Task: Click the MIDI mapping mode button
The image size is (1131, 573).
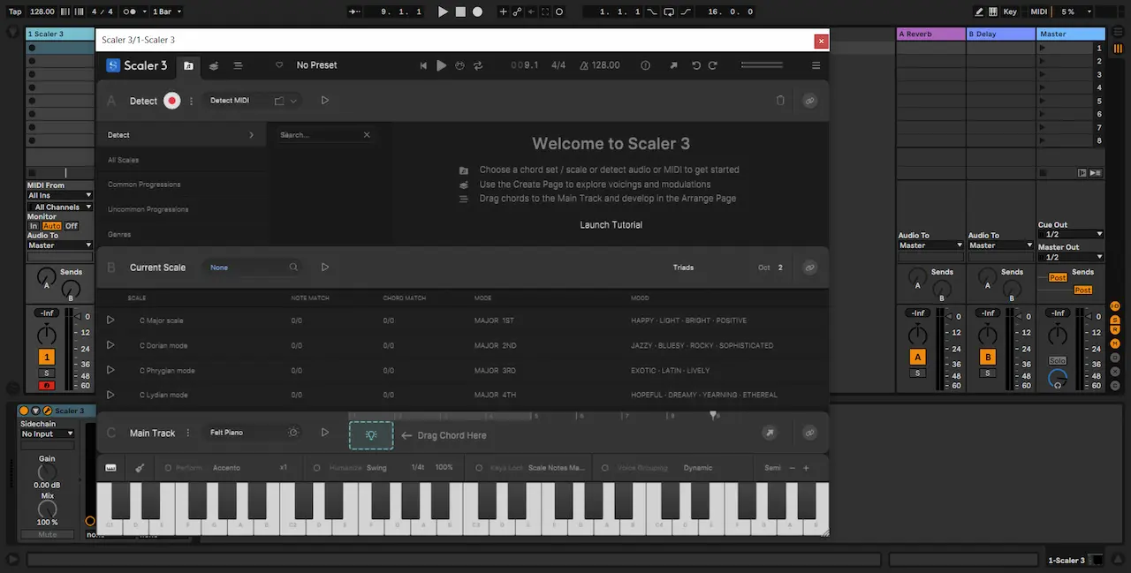Action: (x=1039, y=11)
